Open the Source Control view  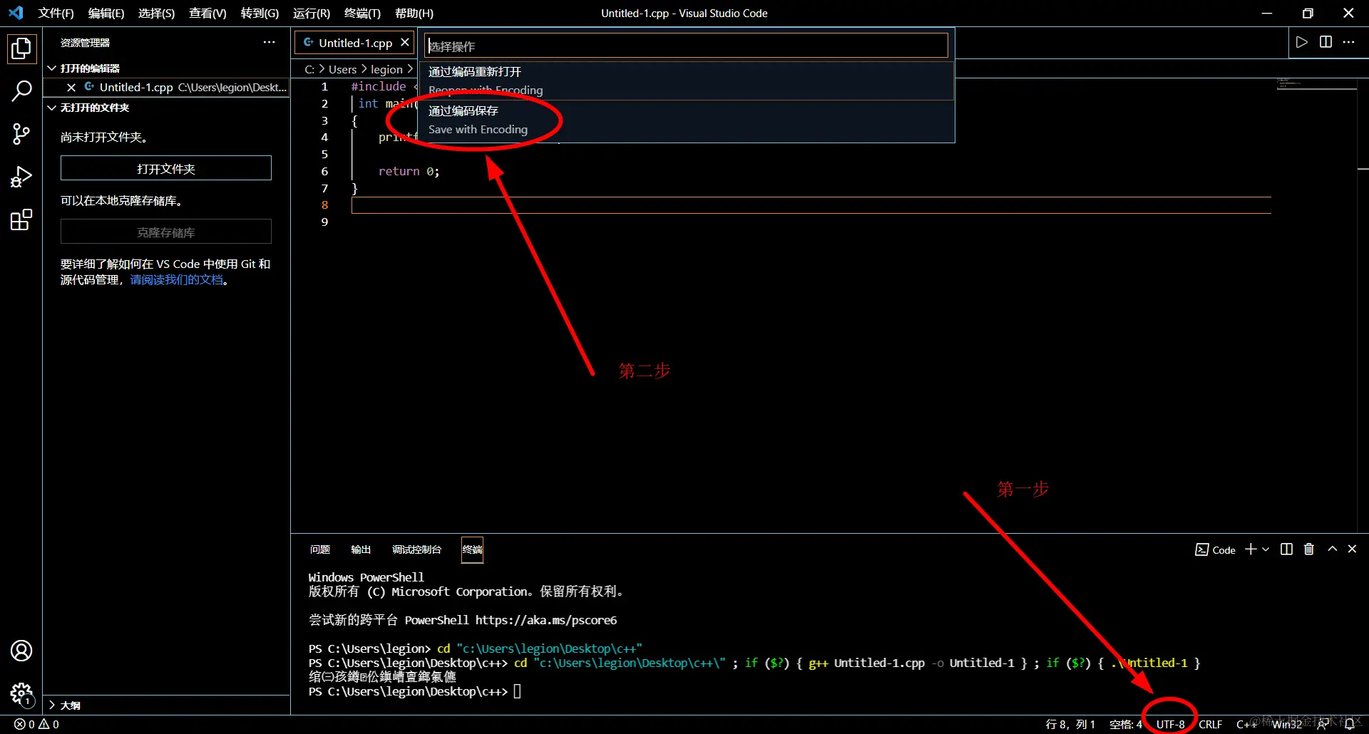[x=21, y=134]
